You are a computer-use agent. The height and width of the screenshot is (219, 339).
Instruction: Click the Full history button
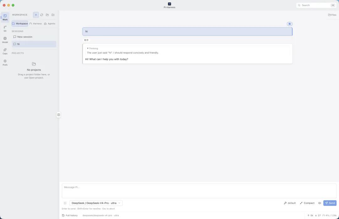pos(70,215)
